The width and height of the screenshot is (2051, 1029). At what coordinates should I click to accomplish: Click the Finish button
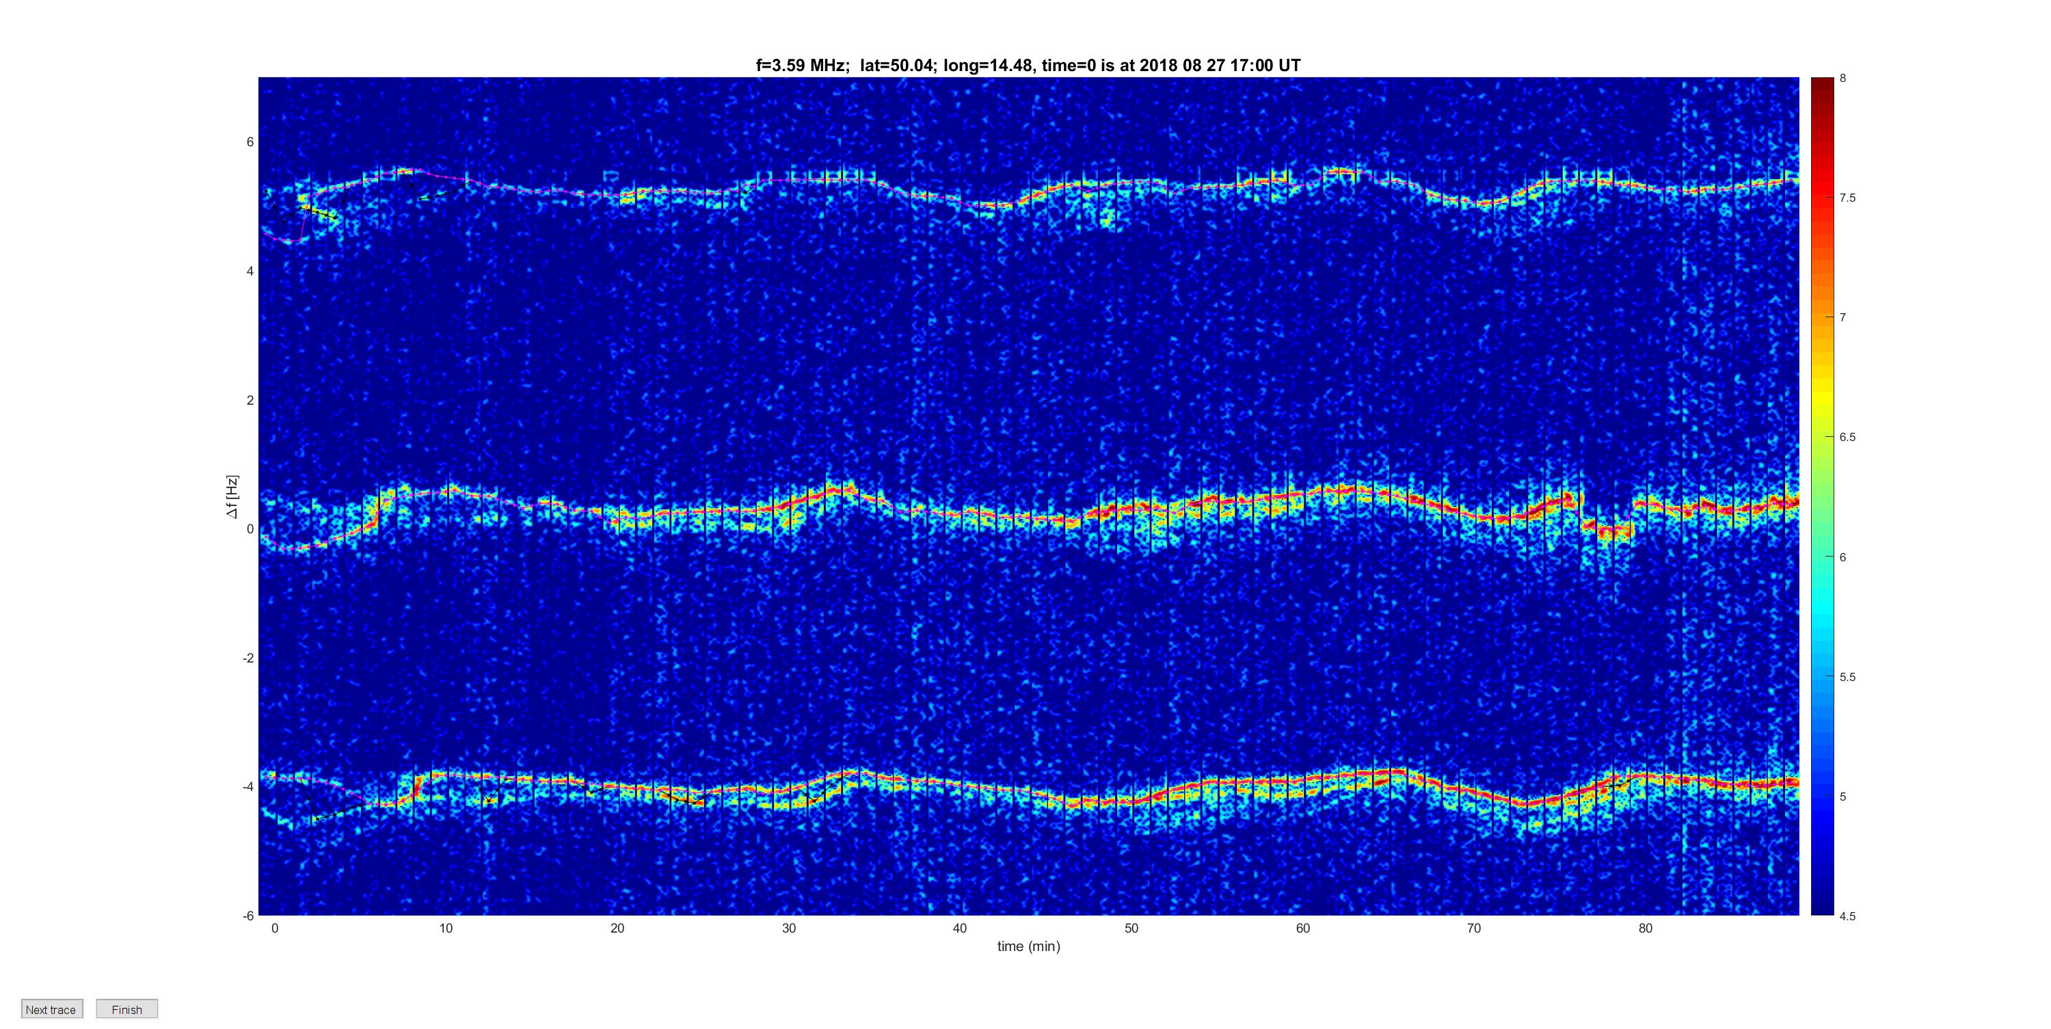(126, 1009)
